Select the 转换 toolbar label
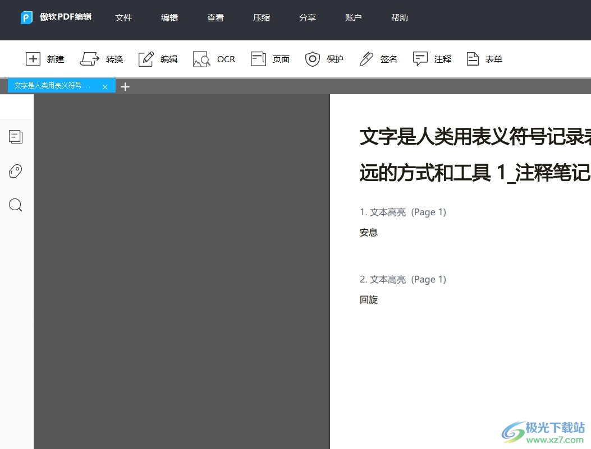 click(114, 59)
